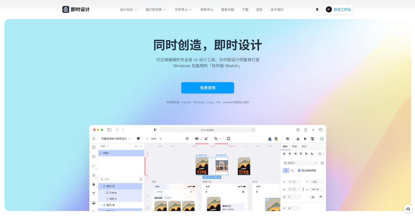The image size is (415, 216).
Task: Open the hamburger menu in editor toolbar
Action: coord(94,139)
